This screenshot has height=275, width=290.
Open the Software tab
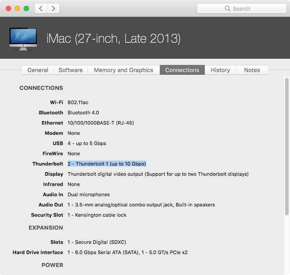(70, 70)
